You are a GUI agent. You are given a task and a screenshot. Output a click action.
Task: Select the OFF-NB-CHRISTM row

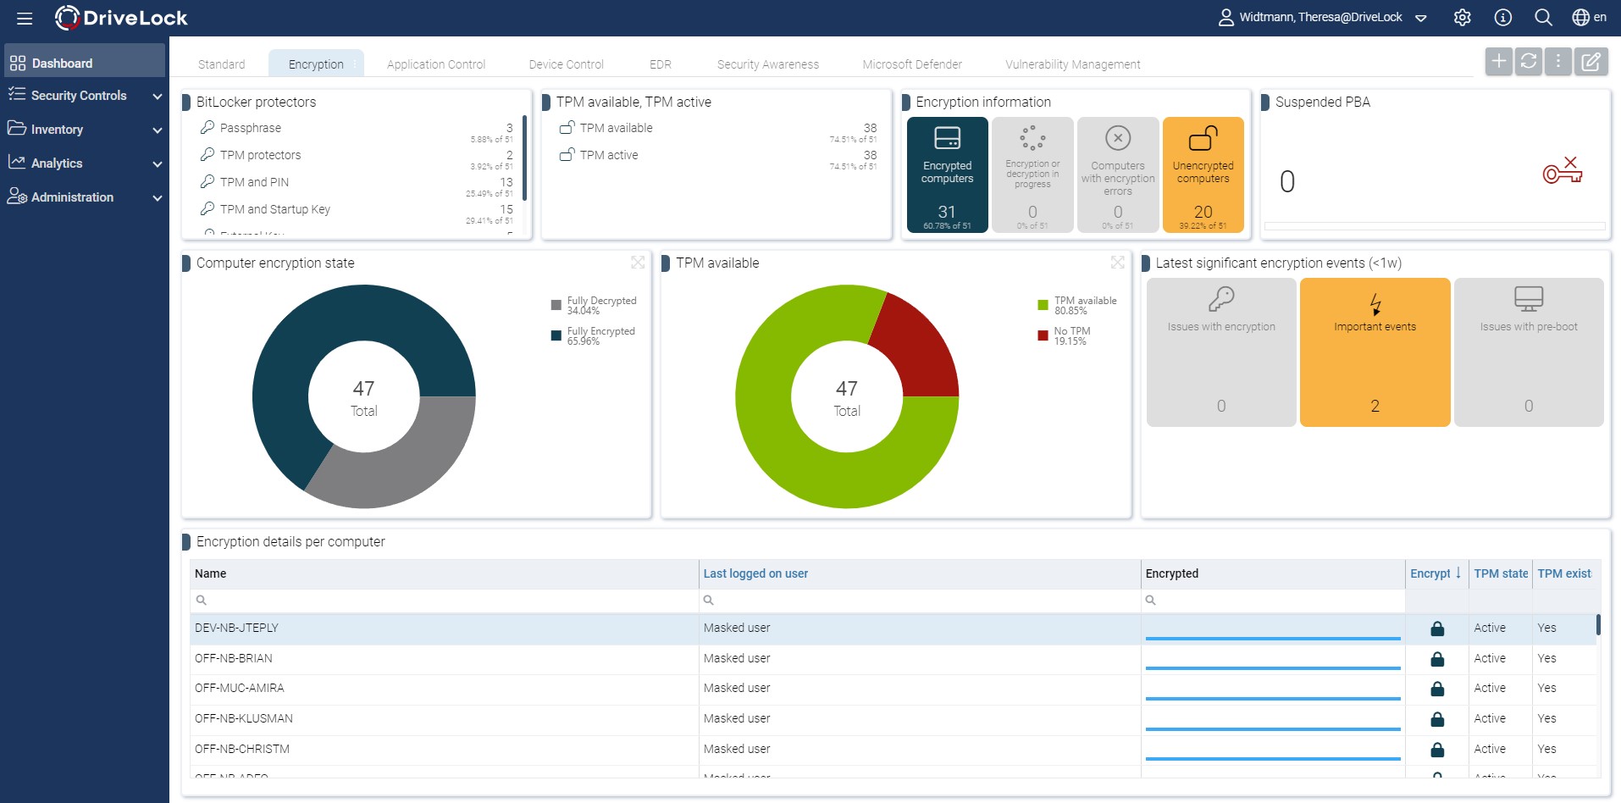(x=893, y=750)
